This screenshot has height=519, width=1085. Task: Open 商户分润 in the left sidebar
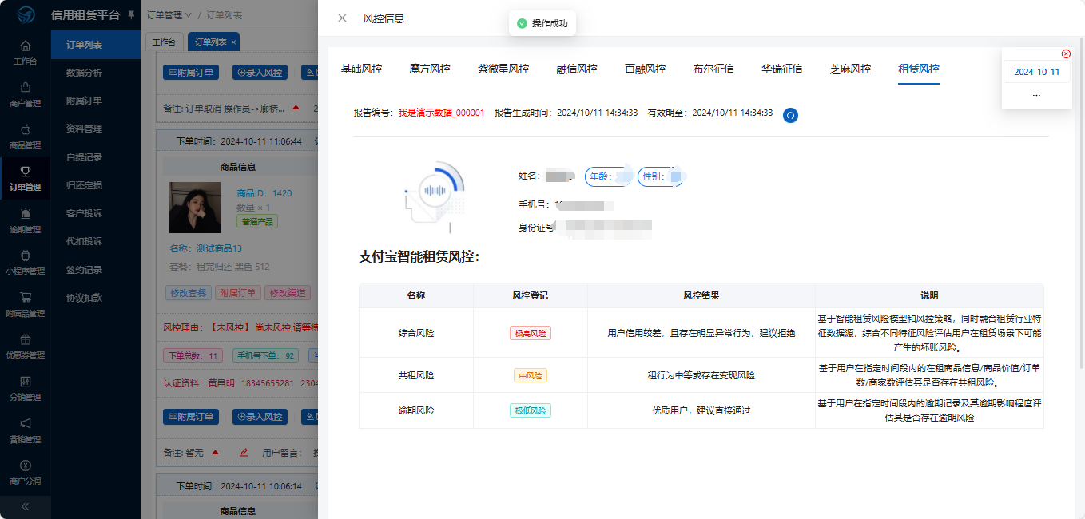click(25, 472)
